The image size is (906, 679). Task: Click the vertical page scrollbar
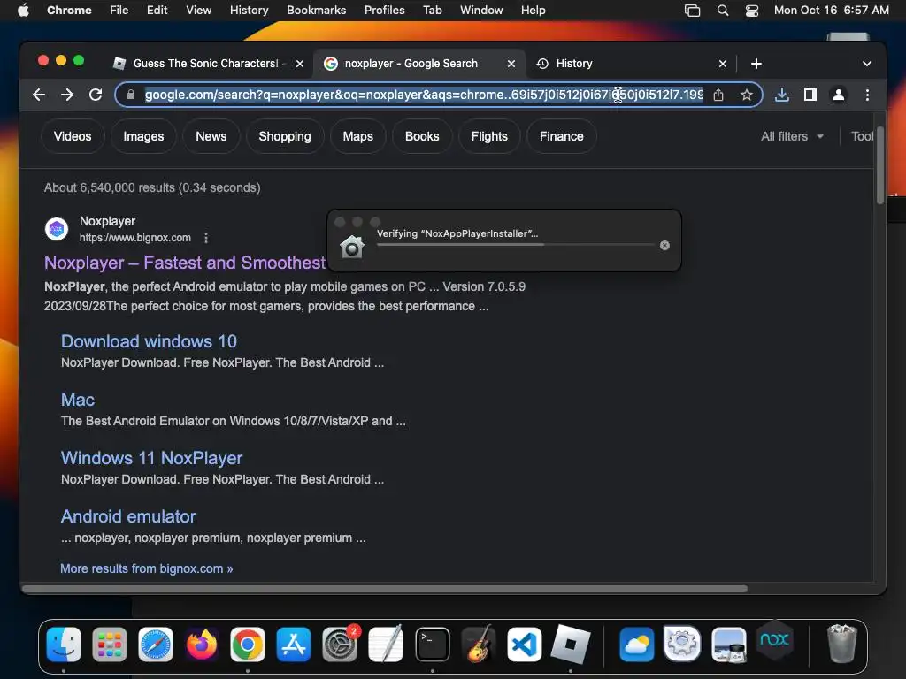pyautogui.click(x=880, y=165)
